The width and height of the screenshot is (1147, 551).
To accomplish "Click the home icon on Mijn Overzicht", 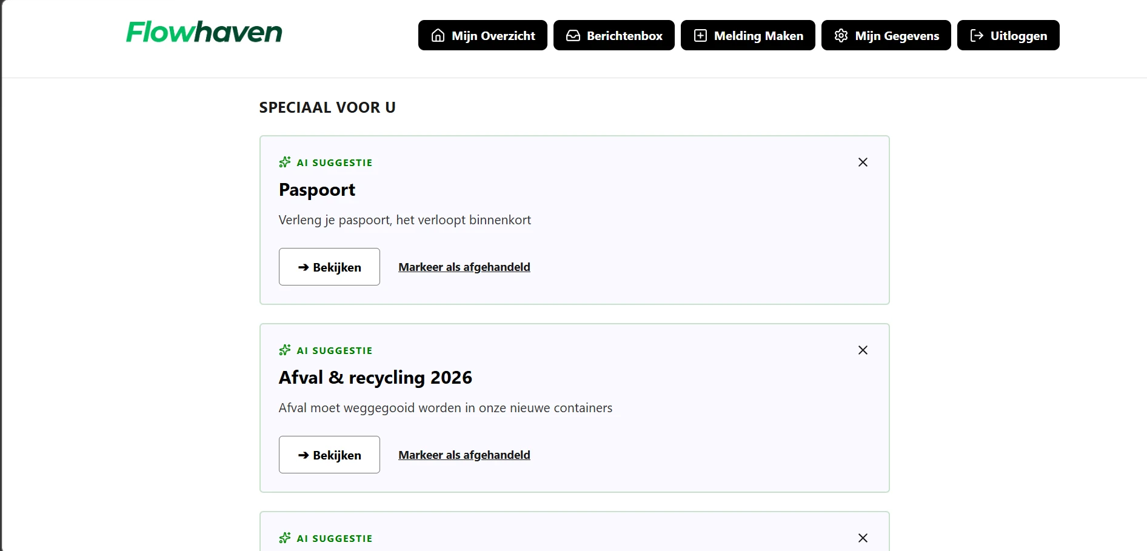I will click(438, 35).
